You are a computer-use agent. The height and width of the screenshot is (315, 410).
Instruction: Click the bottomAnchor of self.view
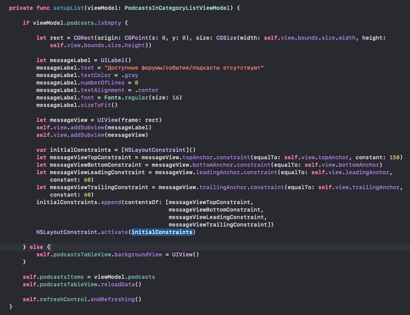point(359,165)
